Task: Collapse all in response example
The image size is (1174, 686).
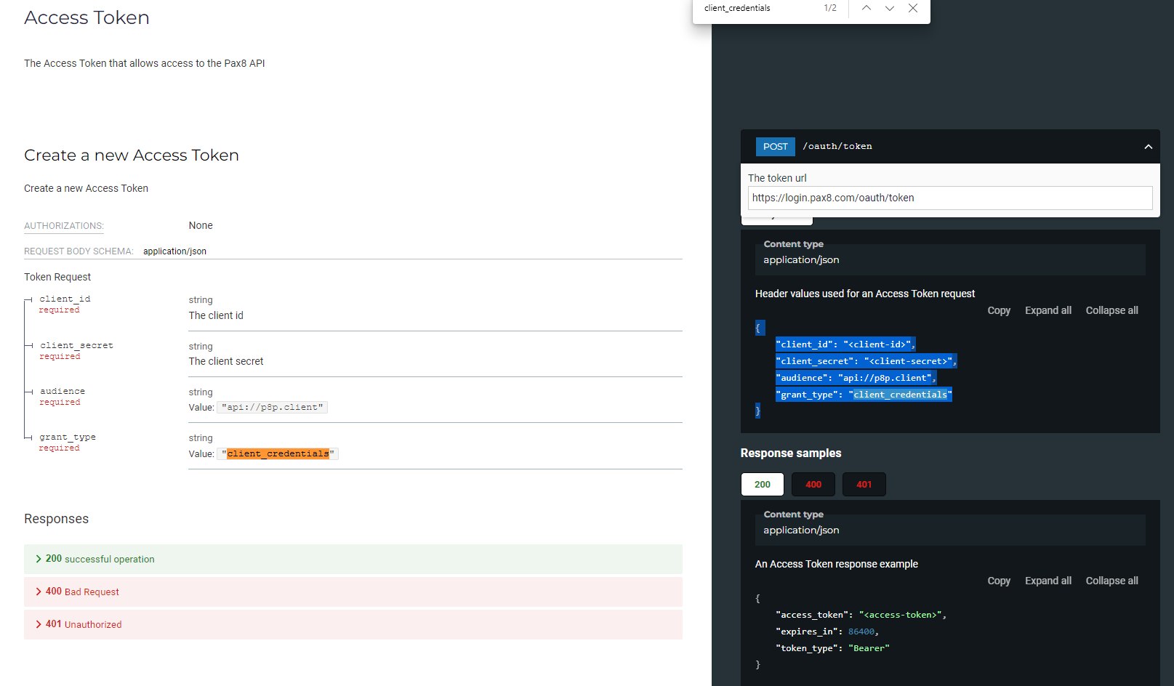Action: (x=1111, y=581)
